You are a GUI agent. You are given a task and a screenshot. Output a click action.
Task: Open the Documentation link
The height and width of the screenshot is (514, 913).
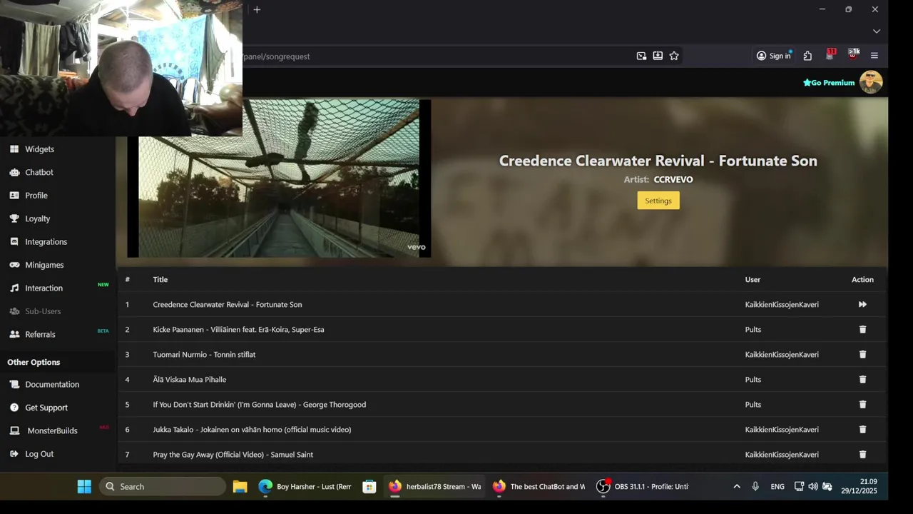pos(52,384)
